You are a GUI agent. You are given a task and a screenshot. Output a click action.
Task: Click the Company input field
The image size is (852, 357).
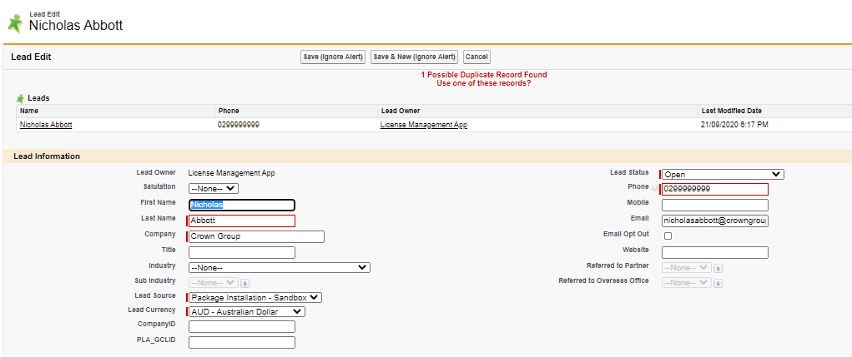256,236
